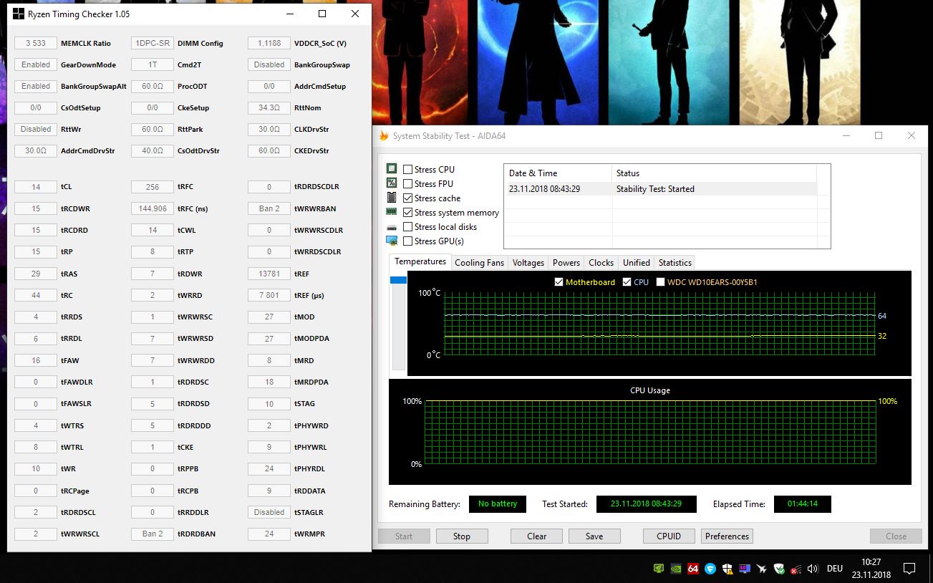Screen dimensions: 933x583
Task: Click the AIDA64 flame icon in title bar
Action: (x=384, y=135)
